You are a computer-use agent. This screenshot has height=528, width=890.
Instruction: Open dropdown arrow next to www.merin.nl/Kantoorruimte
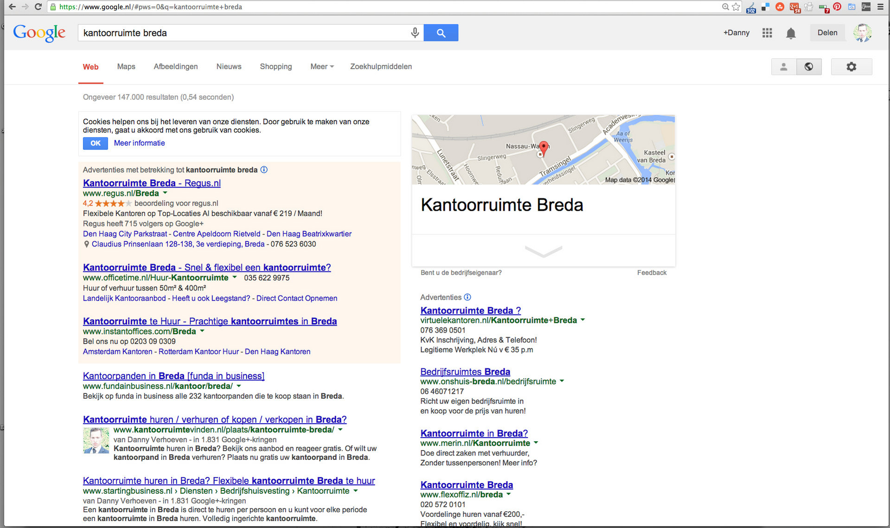click(x=536, y=443)
